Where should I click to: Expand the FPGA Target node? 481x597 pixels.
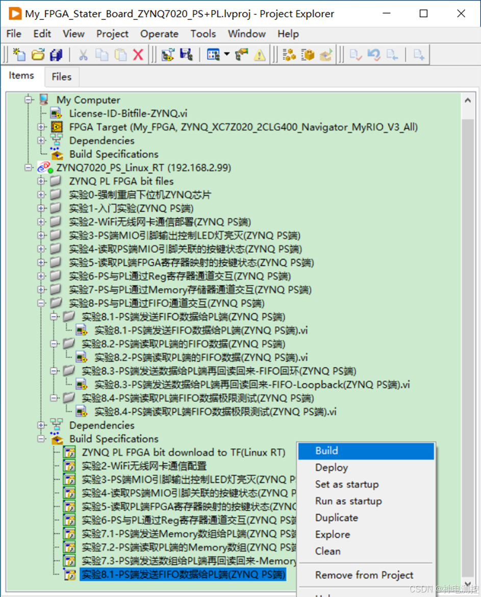click(41, 127)
